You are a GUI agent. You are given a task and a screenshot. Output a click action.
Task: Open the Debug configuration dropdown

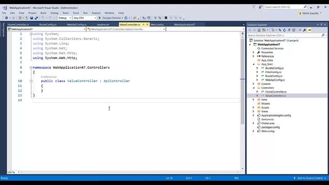70,18
